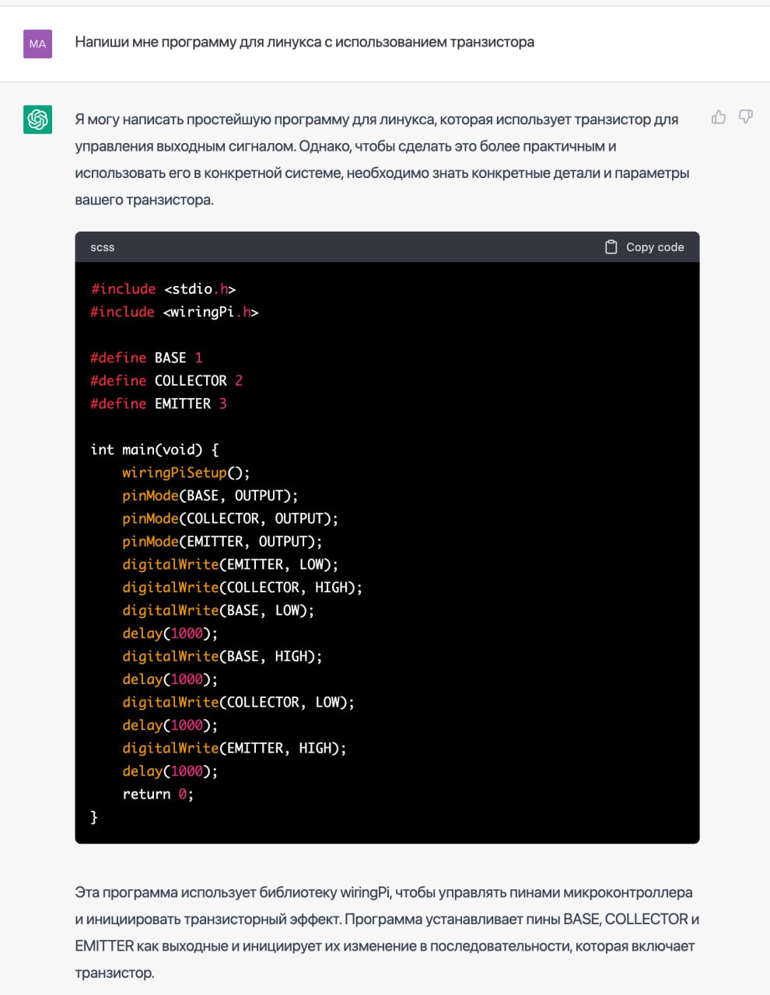Image resolution: width=770 pixels, height=995 pixels.
Task: Click the return 0 statement
Action: 158,794
